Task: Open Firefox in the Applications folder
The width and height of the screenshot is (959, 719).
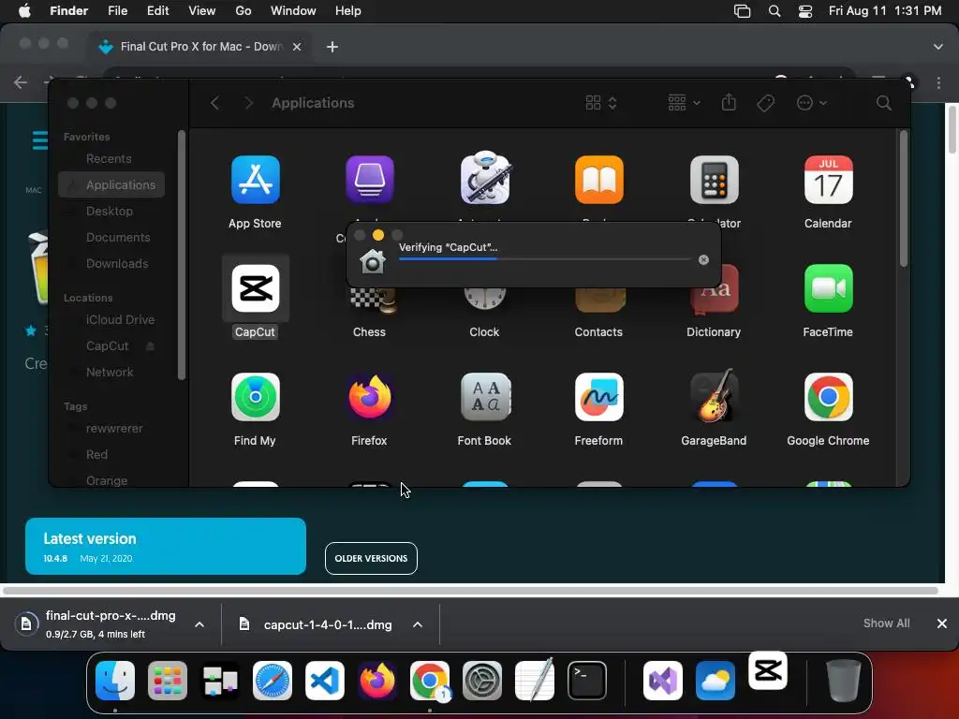Action: click(369, 397)
